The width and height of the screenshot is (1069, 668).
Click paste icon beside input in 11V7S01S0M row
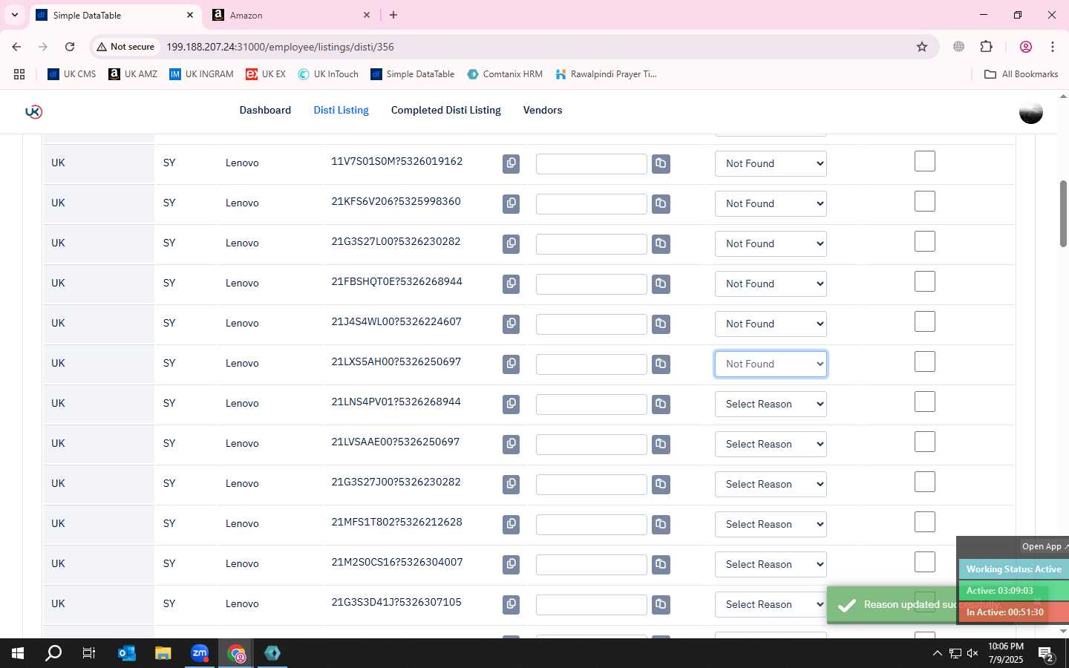coord(661,163)
